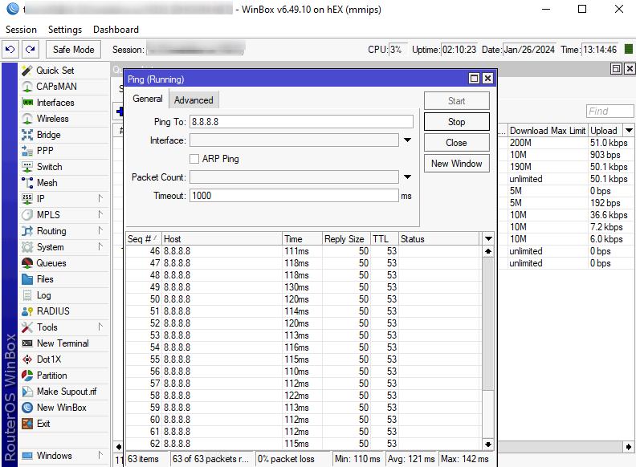Image resolution: width=636 pixels, height=467 pixels.
Task: Open the Files list
Action: click(45, 279)
